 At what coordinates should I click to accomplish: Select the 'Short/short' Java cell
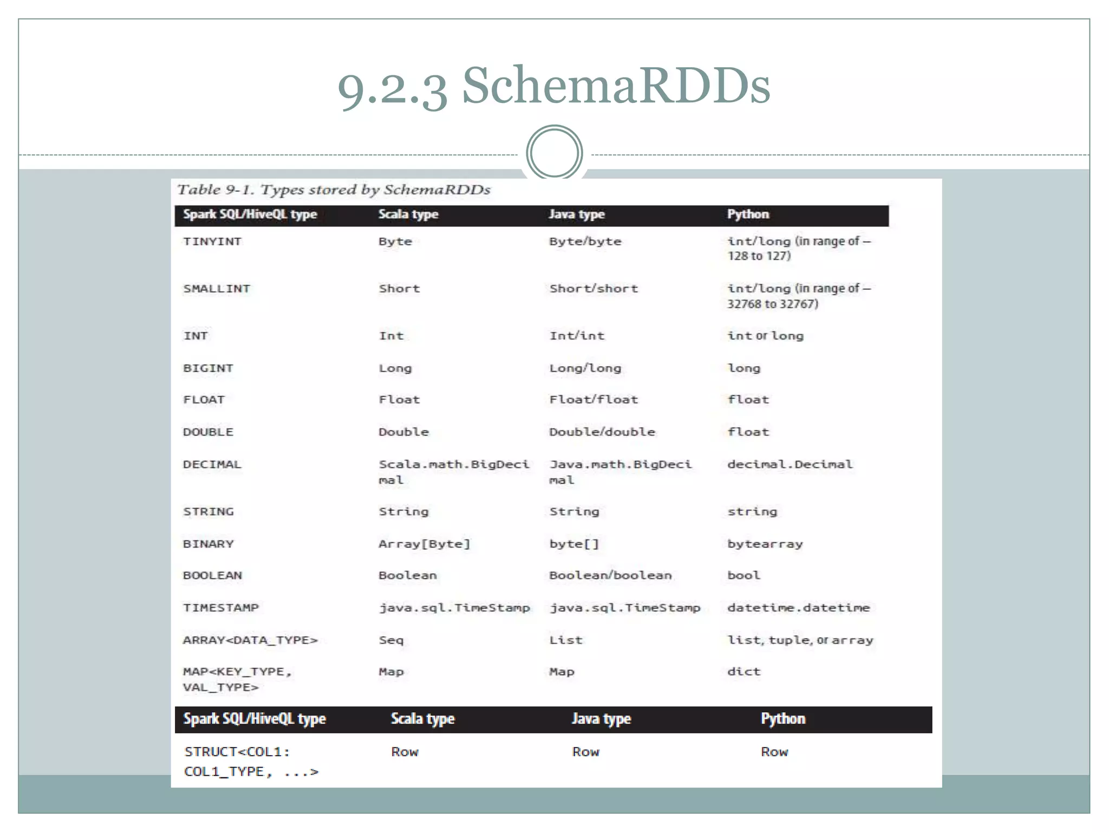tap(593, 289)
